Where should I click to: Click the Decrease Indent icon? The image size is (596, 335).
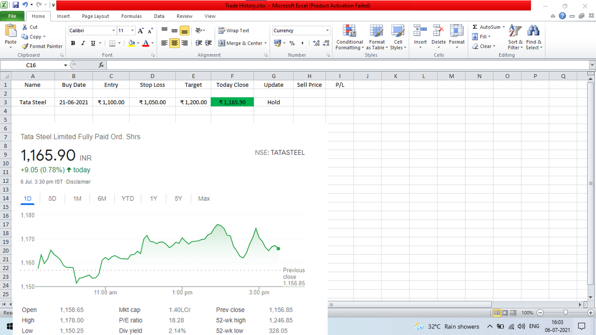tap(198, 43)
